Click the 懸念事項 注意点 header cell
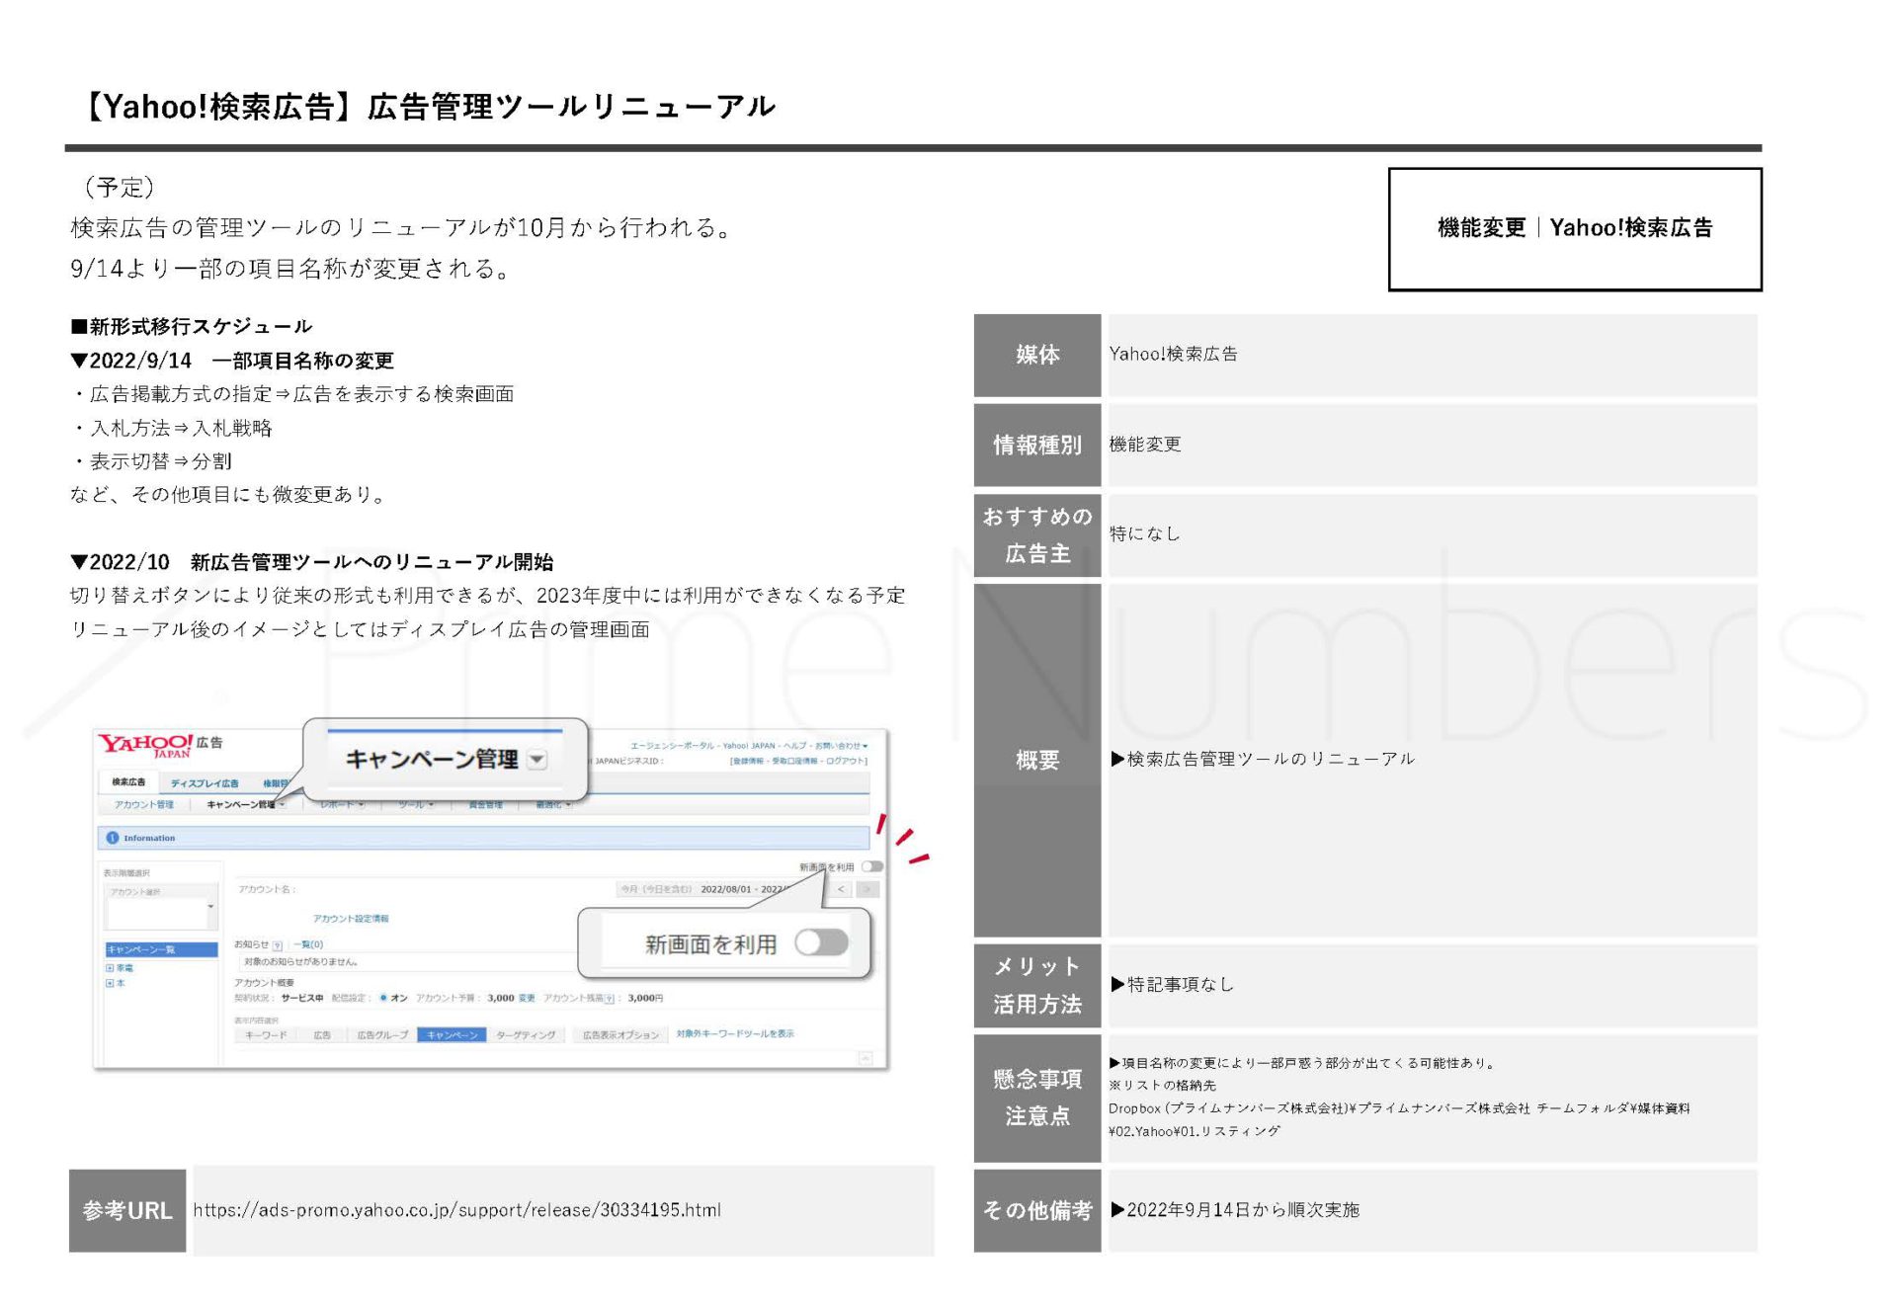 1037,1099
